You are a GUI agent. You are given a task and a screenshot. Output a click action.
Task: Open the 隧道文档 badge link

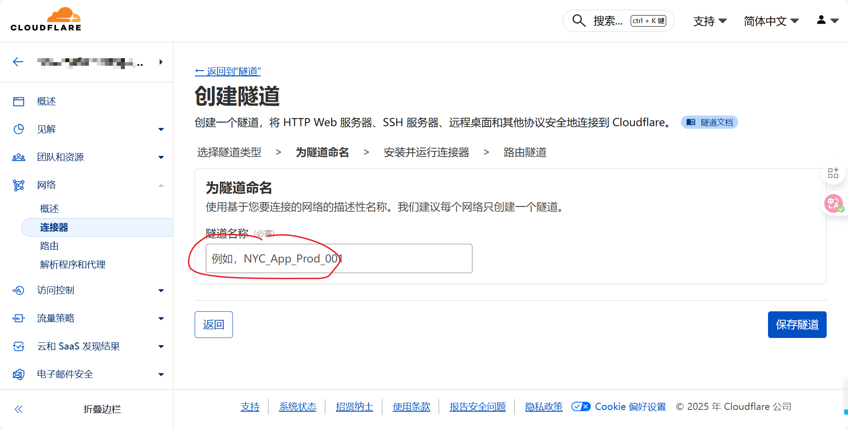click(x=709, y=122)
